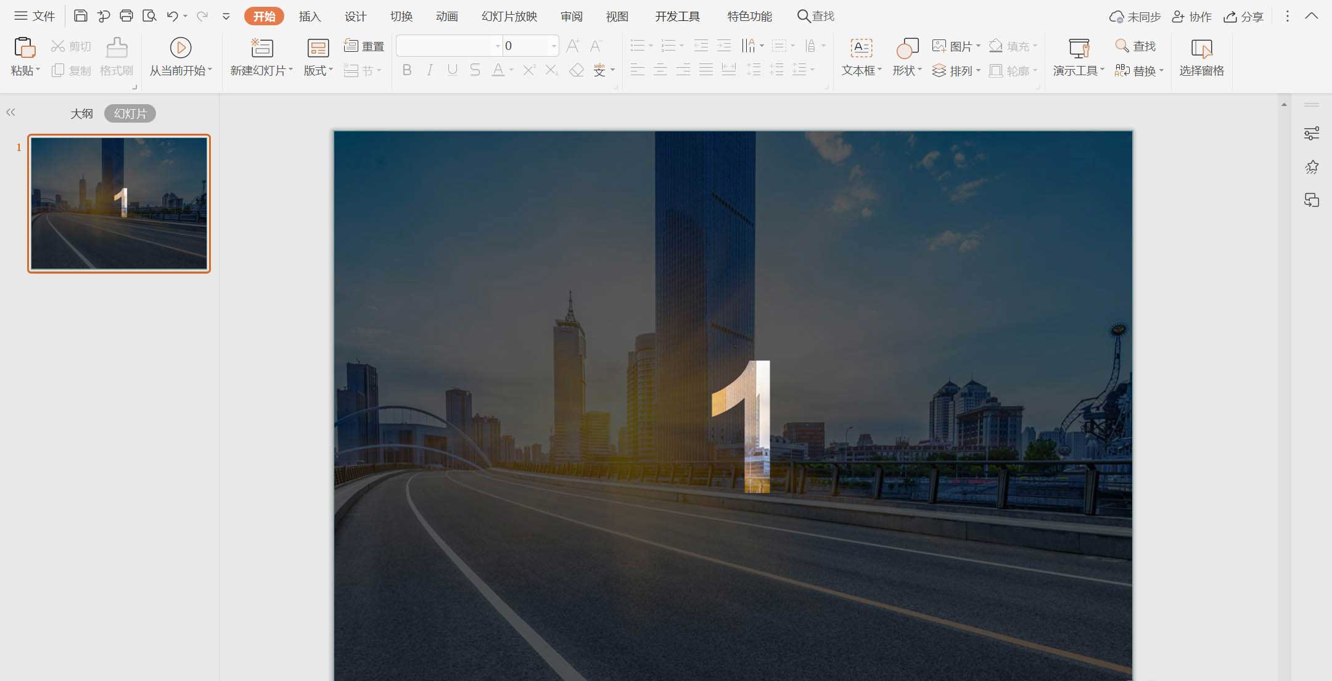The image size is (1332, 681).
Task: Insert a text box via 文本框 icon
Action: pos(861,48)
